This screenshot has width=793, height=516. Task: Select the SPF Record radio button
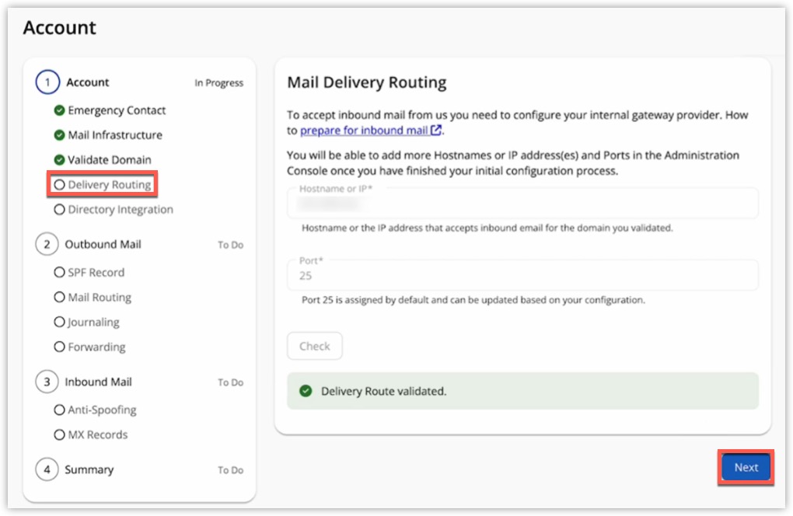(x=61, y=272)
